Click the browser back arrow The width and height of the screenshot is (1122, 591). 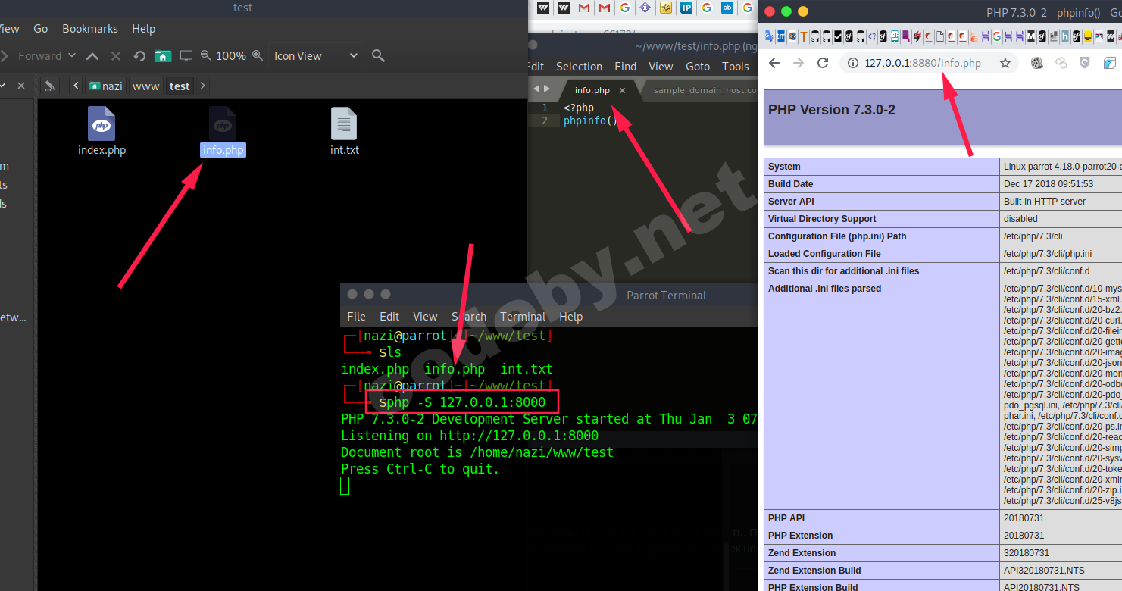pyautogui.click(x=774, y=63)
